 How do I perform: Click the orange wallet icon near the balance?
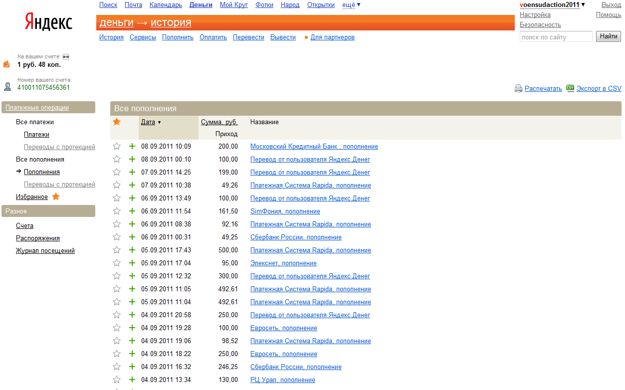tap(6, 64)
